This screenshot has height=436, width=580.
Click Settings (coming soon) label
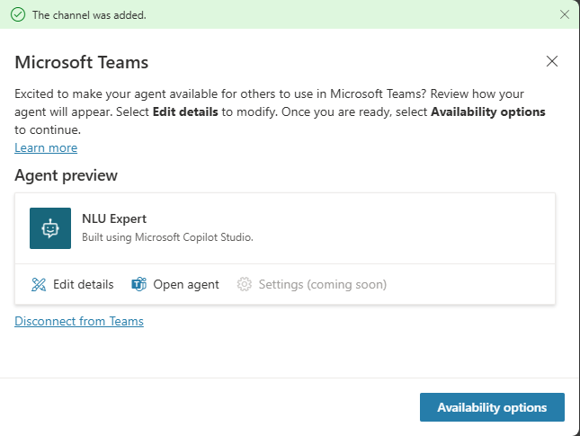[x=323, y=284]
